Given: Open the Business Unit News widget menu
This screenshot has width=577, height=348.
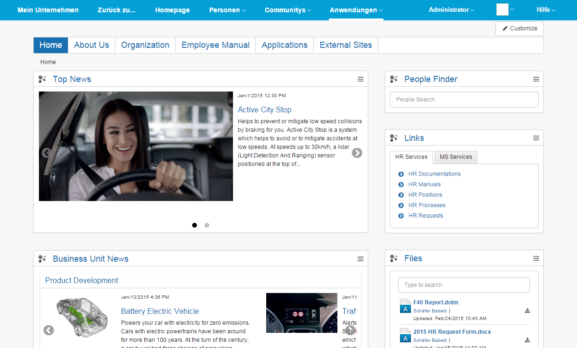Looking at the screenshot, I should coord(361,259).
